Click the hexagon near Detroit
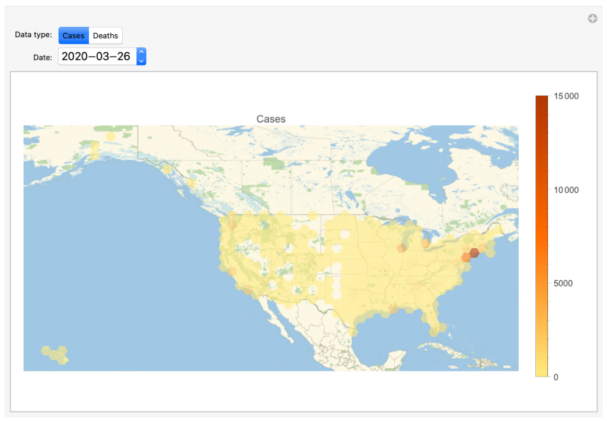This screenshot has width=607, height=422. [425, 243]
